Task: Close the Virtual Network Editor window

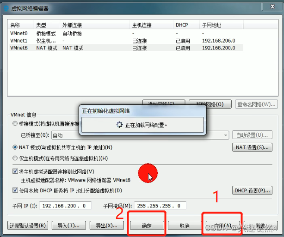Action: click(x=272, y=6)
